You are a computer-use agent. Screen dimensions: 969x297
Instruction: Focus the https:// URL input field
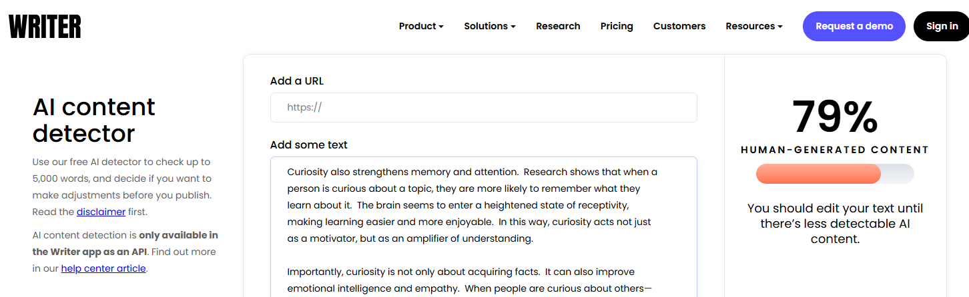coord(484,107)
